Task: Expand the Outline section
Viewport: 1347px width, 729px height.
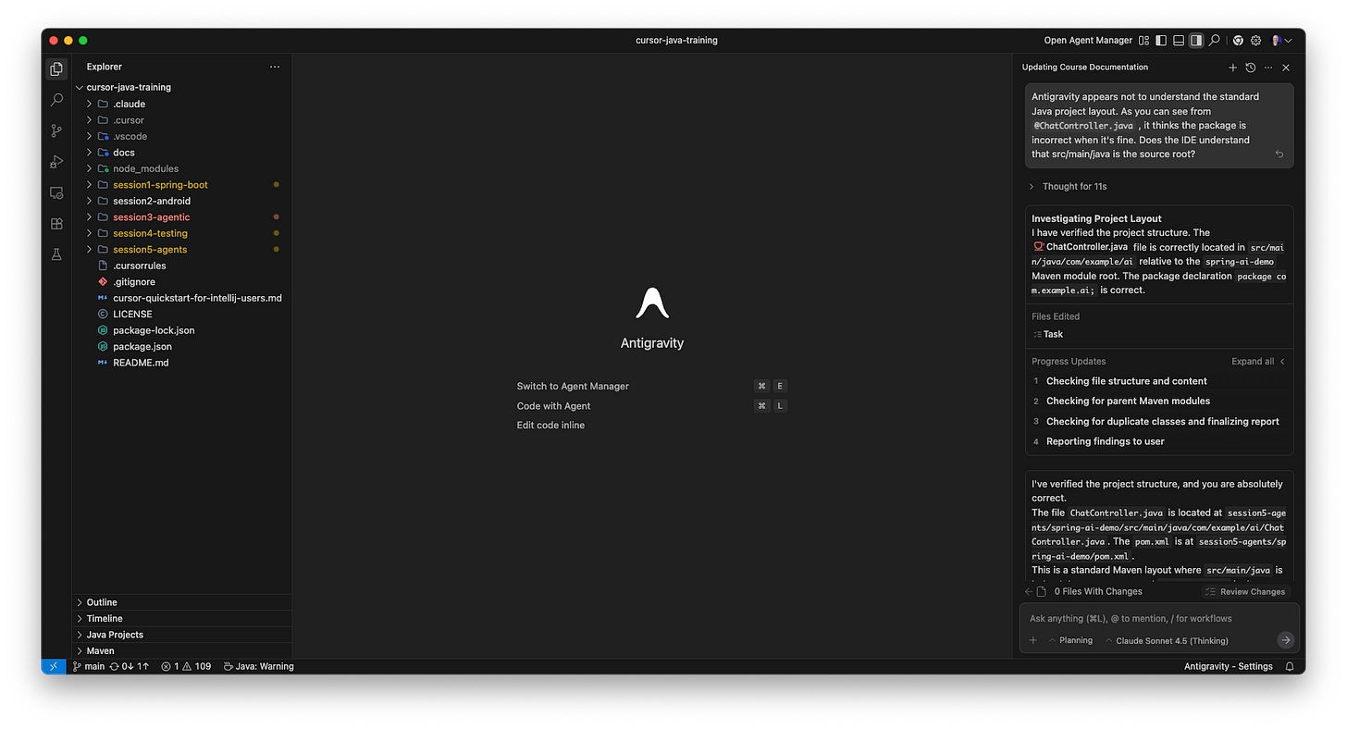Action: click(x=181, y=602)
